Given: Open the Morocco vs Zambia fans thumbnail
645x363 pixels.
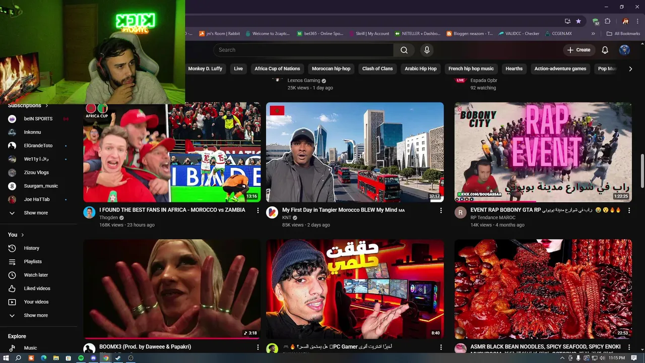Looking at the screenshot, I should tap(172, 152).
